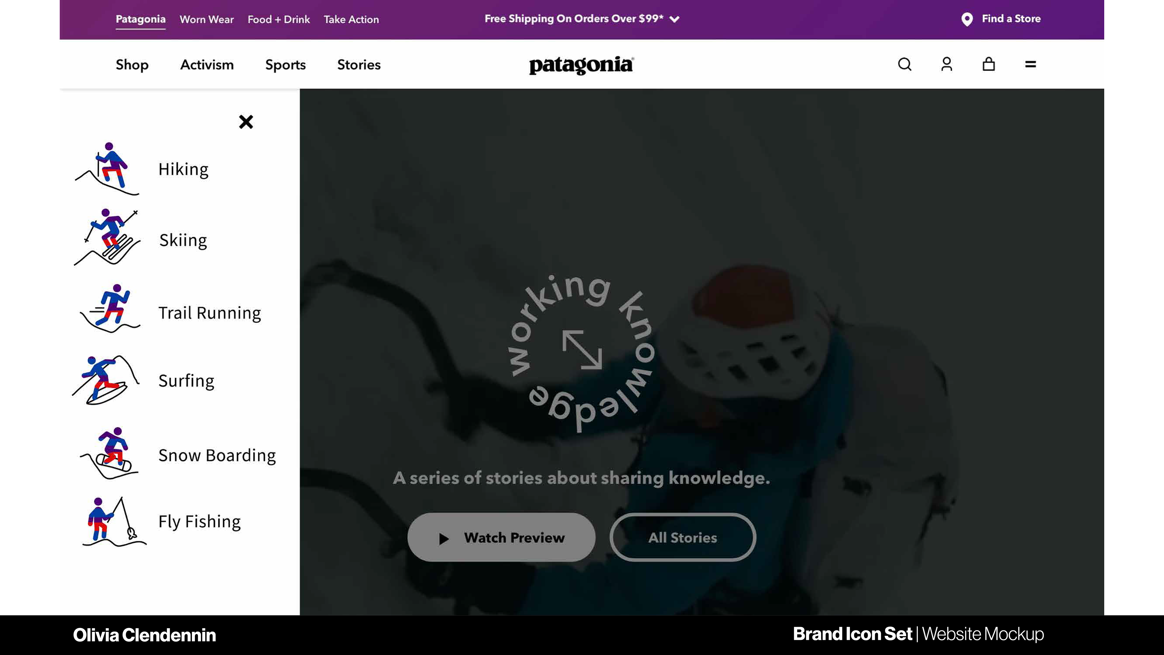Click the Trail Running figure icon
This screenshot has width=1164, height=655.
tap(110, 308)
